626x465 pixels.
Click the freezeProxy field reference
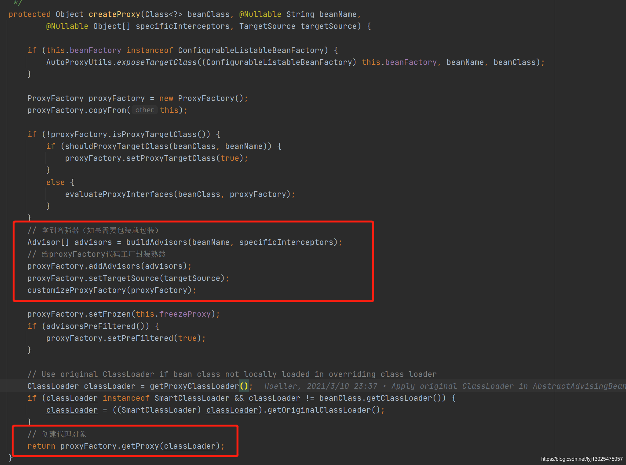tap(185, 314)
